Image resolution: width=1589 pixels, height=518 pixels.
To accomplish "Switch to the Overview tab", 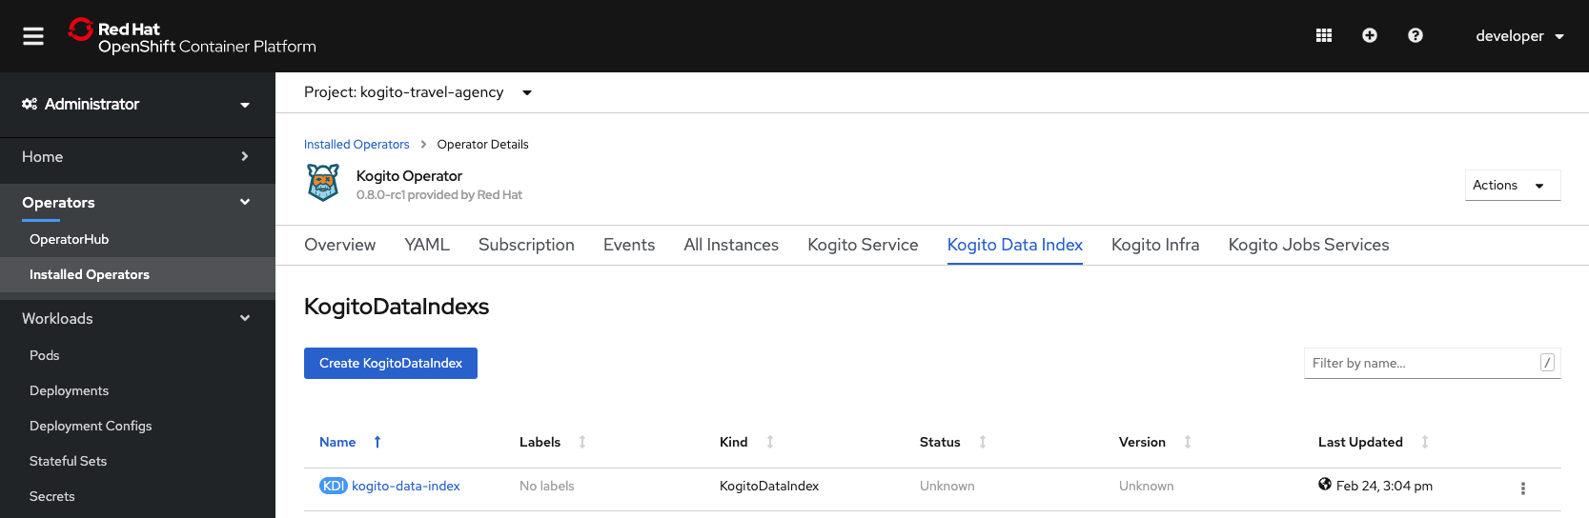I will 340,245.
